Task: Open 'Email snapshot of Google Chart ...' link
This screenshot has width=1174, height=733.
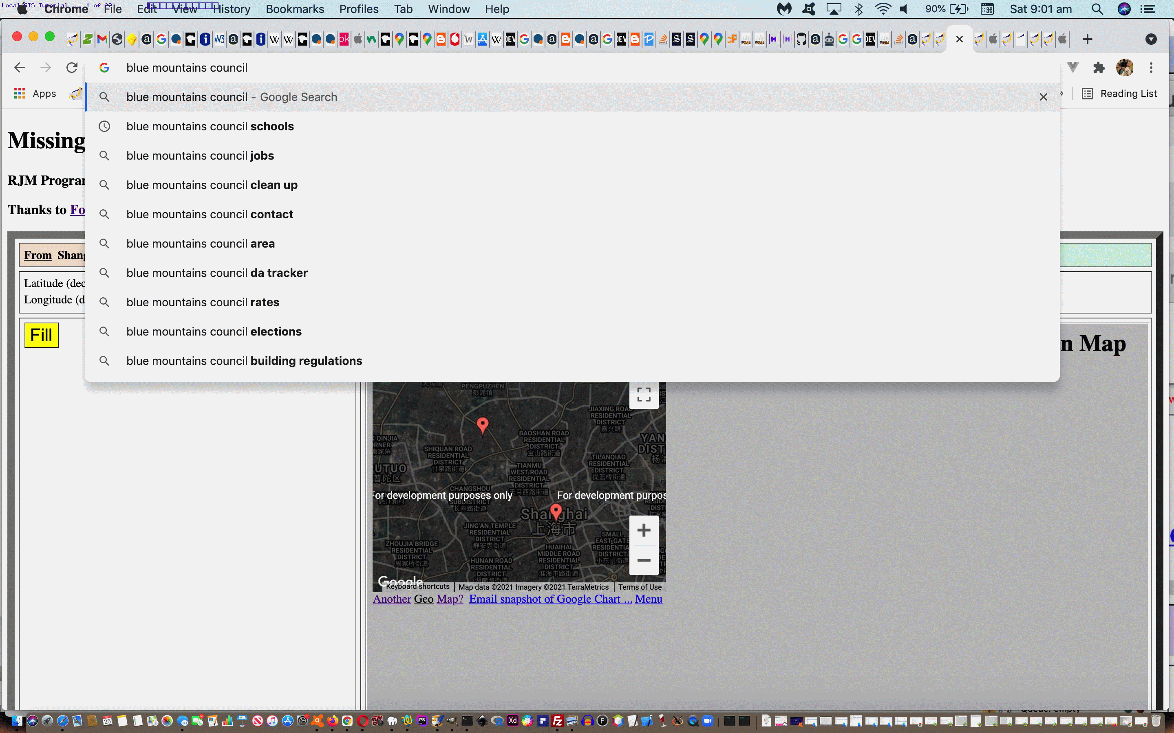Action: 551,599
